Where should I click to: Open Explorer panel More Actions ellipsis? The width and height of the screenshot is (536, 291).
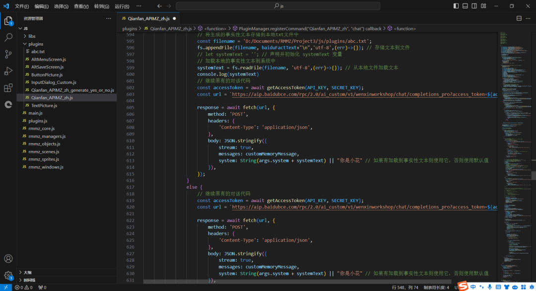pos(108,18)
